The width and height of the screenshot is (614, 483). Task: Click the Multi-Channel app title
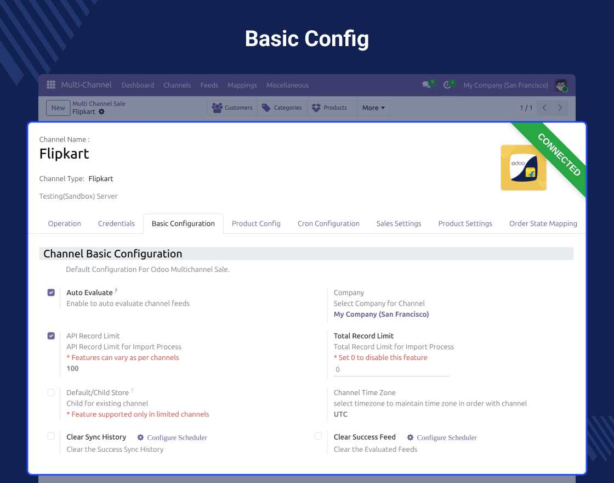[x=86, y=85]
